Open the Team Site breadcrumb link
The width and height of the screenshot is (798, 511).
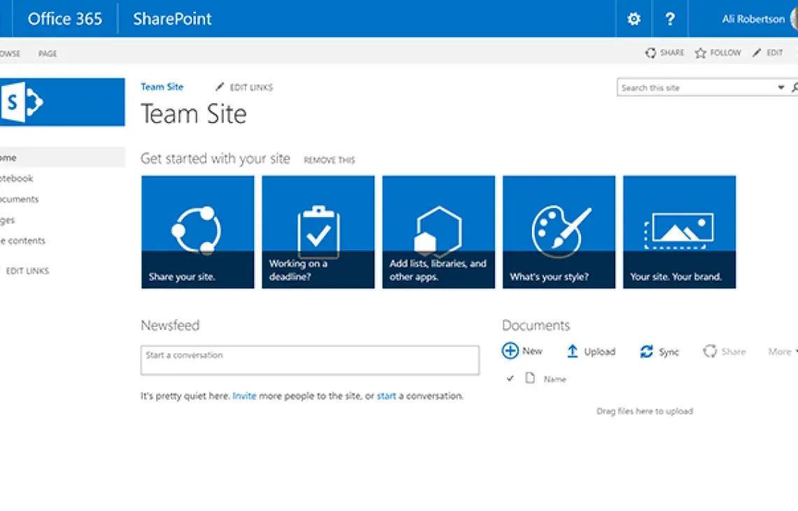pyautogui.click(x=162, y=87)
